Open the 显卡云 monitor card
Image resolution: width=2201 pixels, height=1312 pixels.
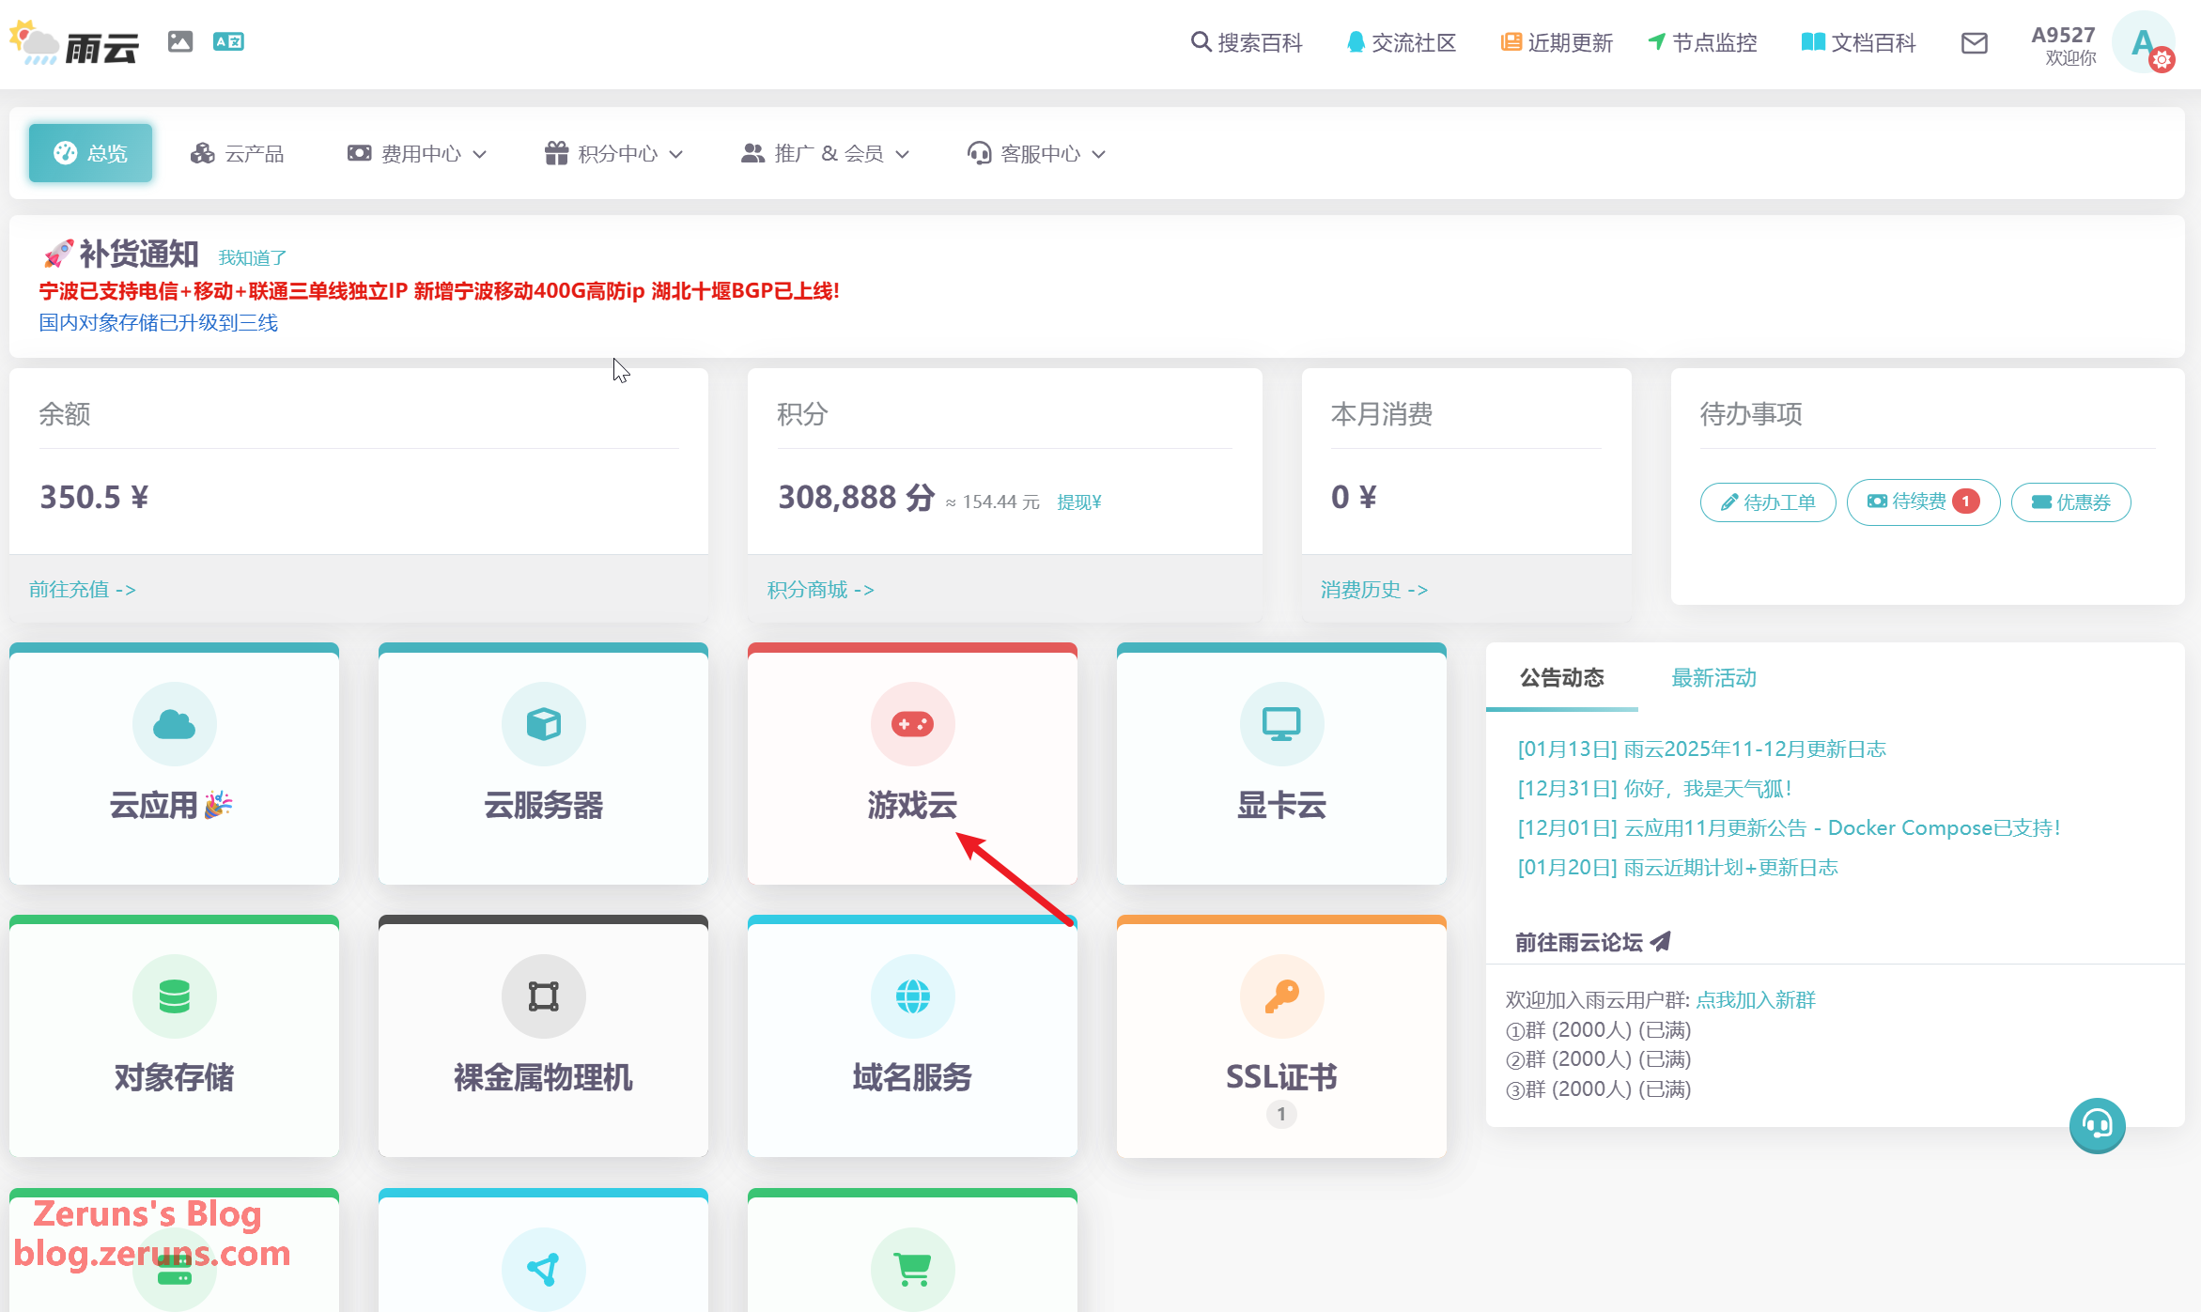pyautogui.click(x=1280, y=763)
